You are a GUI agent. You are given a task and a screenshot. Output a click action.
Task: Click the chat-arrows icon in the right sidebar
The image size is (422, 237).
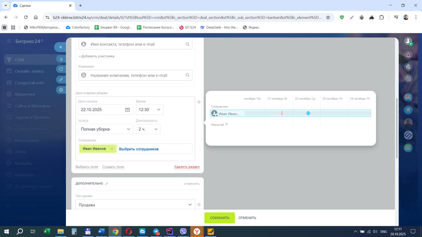coord(408,78)
